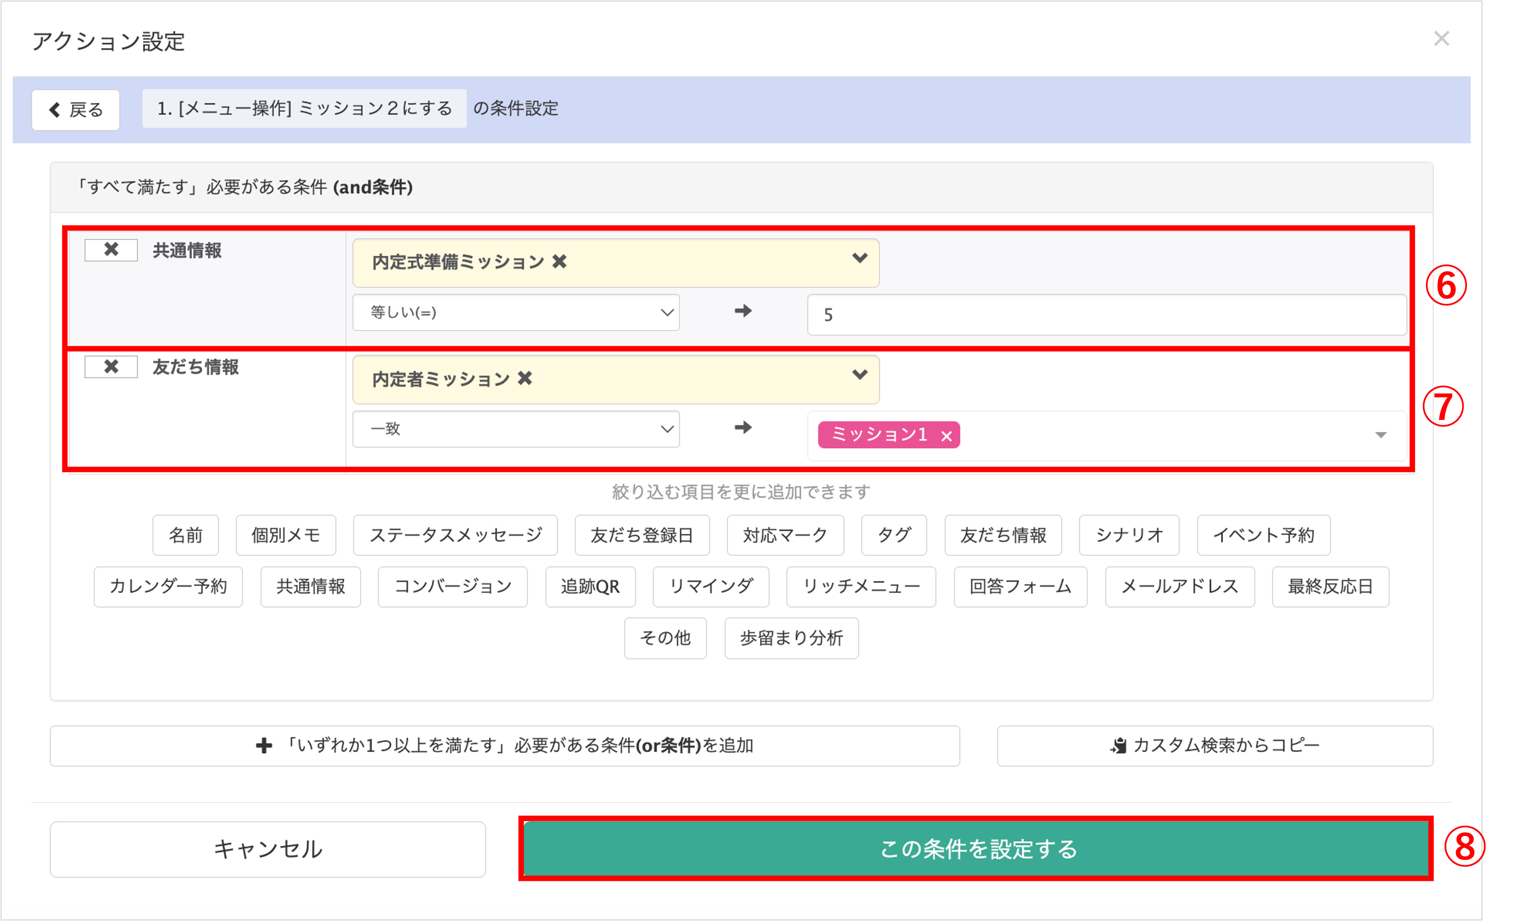Remove the 共通情報 condition row

tap(111, 250)
